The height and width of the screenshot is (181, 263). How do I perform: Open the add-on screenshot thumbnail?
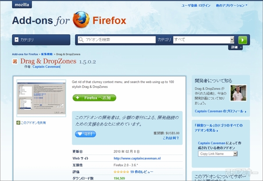coord(41,98)
